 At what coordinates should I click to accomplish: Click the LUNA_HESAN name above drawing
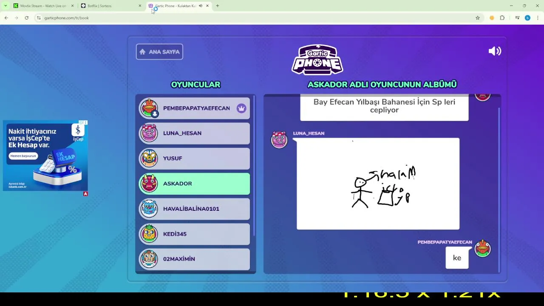pos(309,133)
